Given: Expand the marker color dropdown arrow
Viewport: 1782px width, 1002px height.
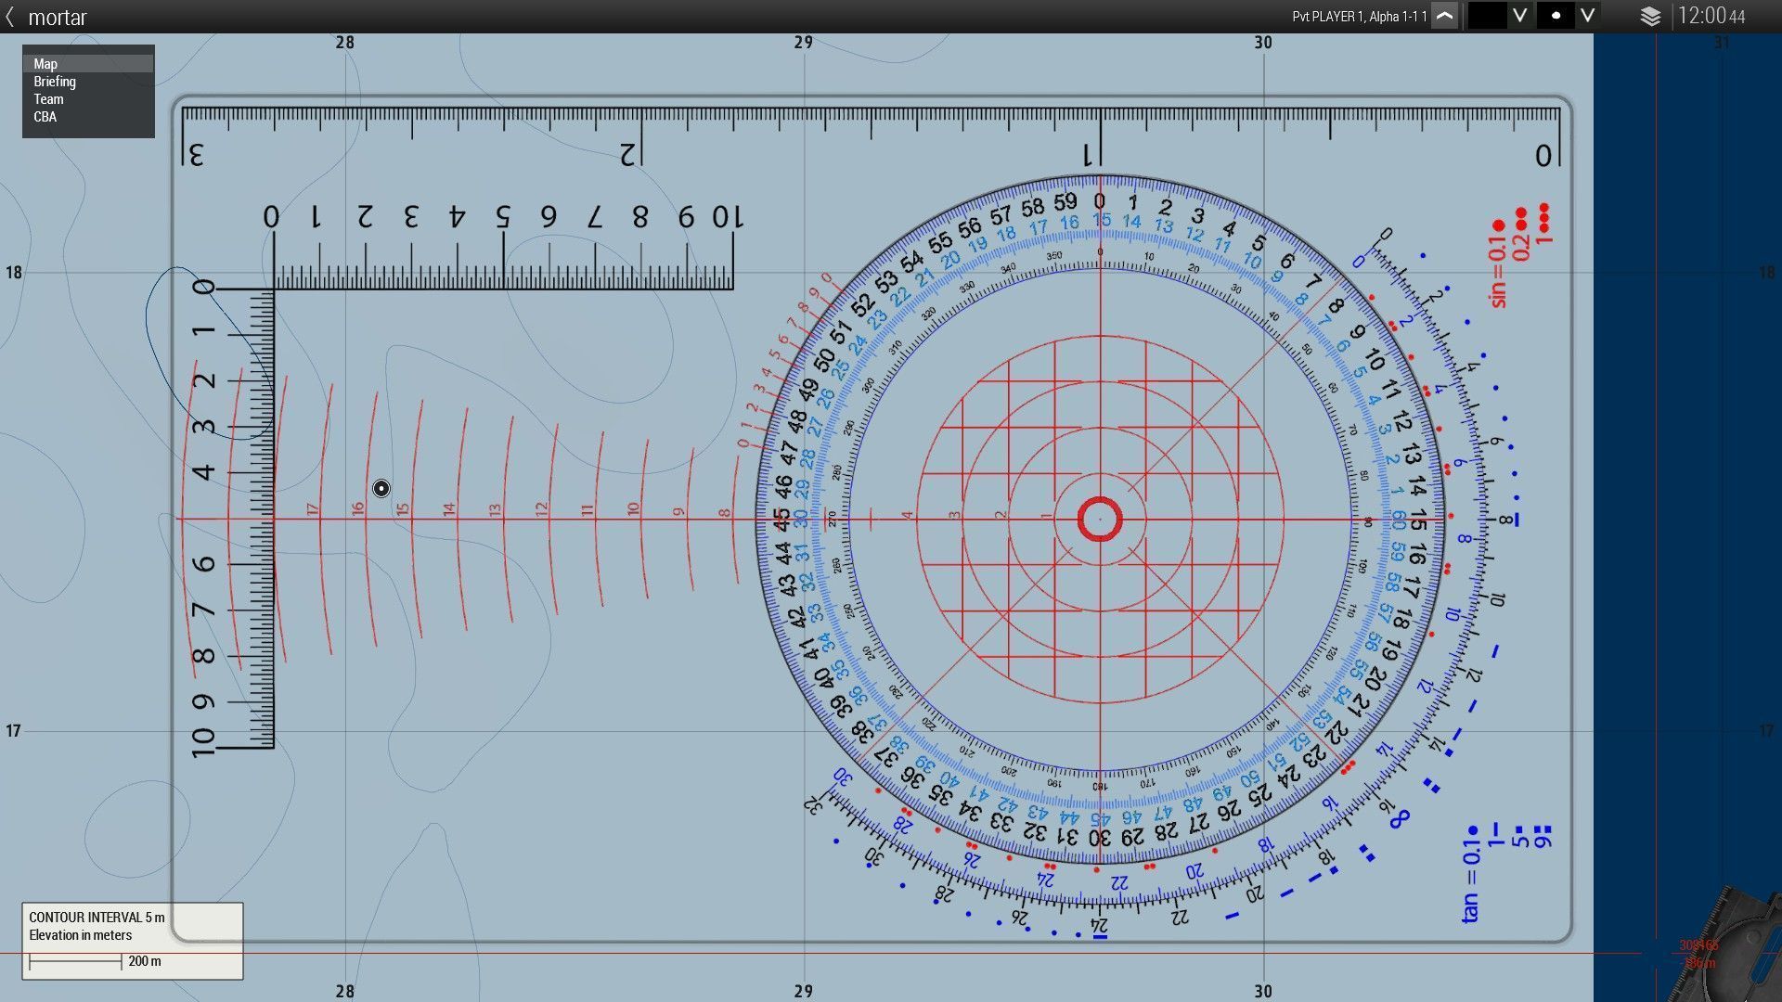Looking at the screenshot, I should (x=1519, y=16).
